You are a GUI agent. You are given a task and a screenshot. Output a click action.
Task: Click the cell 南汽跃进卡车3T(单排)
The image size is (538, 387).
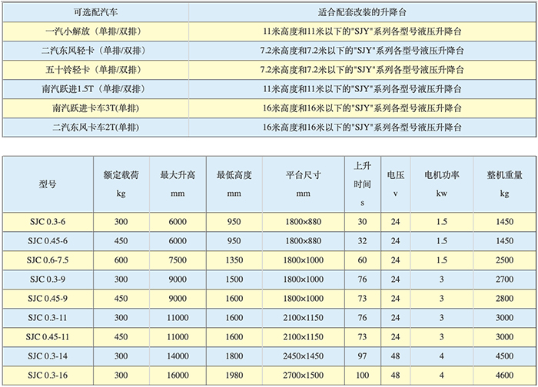pyautogui.click(x=96, y=109)
